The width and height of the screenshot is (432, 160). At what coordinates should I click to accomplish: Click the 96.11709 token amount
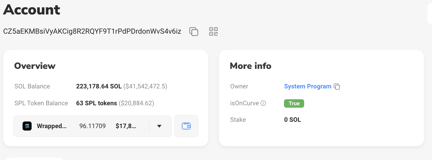click(x=93, y=126)
